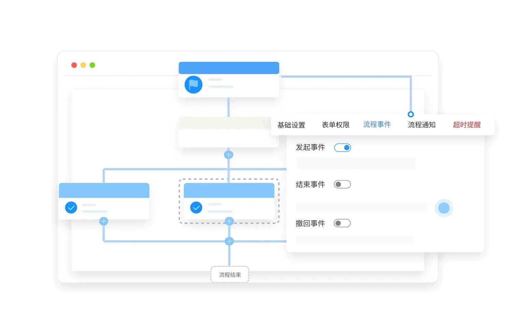This screenshot has width=516, height=334.
Task: Click plus icon below the beige node
Action: [228, 155]
